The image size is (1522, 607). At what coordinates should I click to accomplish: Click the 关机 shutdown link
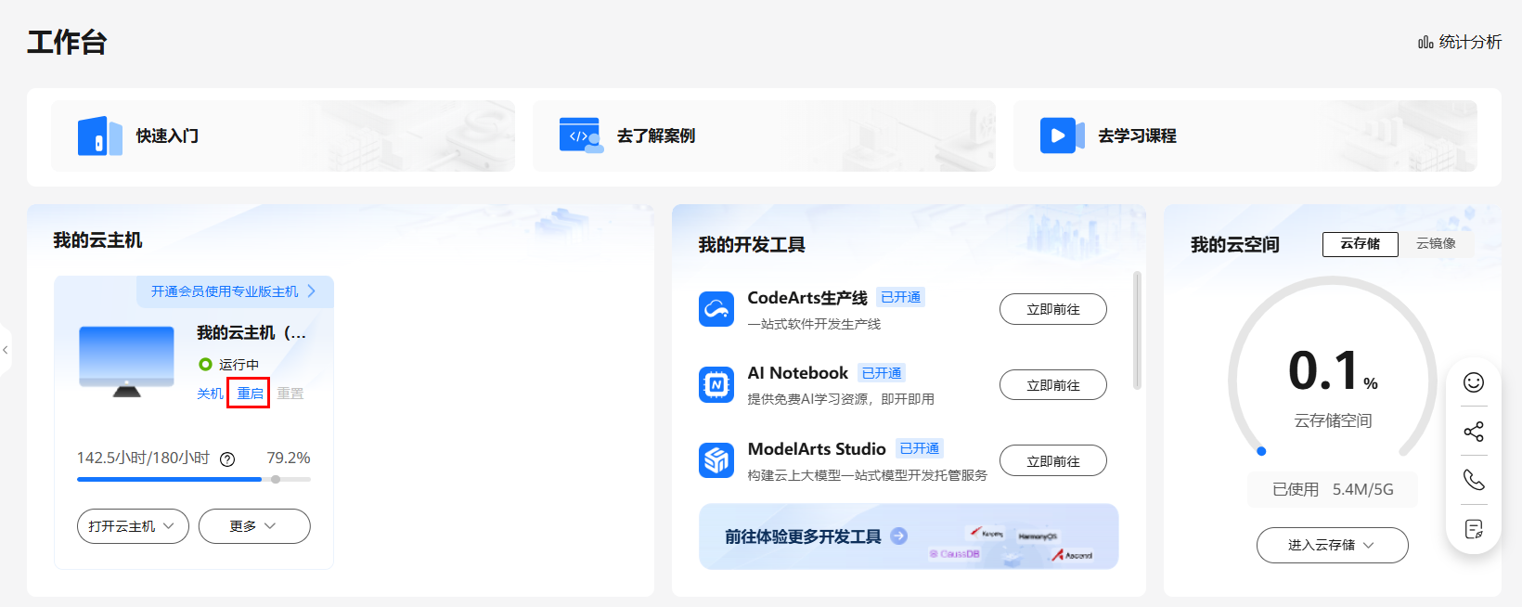[210, 394]
